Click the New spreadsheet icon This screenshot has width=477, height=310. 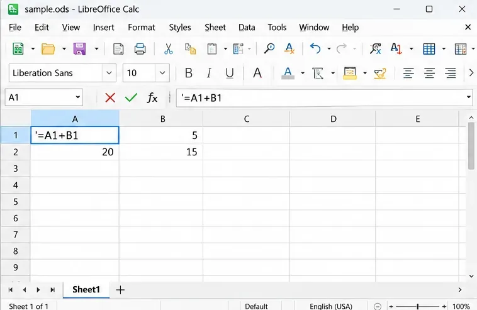(18, 48)
